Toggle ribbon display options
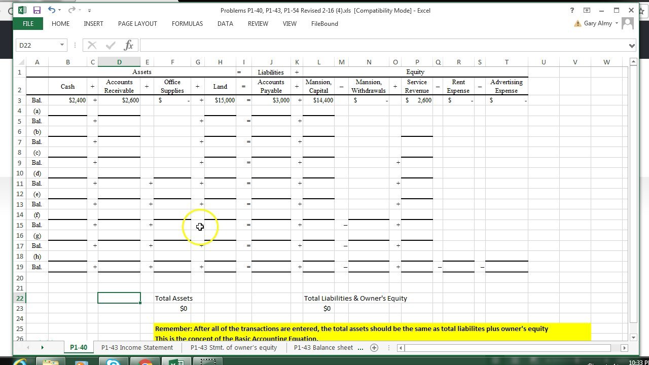The image size is (649, 365). 587,10
